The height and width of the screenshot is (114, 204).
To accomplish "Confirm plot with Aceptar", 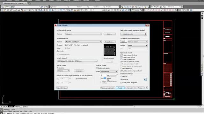I will click(120, 88).
